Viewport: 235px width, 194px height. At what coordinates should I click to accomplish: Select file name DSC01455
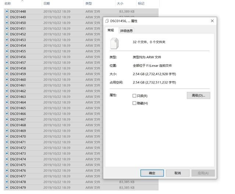click(18, 51)
